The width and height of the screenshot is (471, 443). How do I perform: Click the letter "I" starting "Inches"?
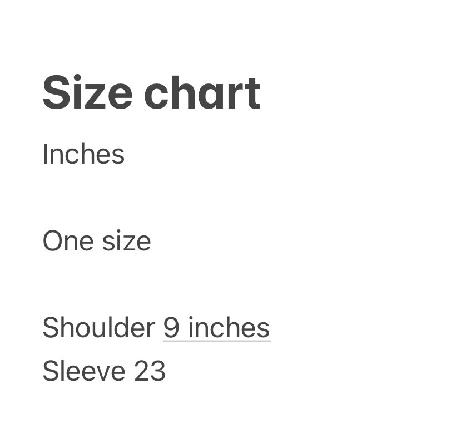coord(45,154)
